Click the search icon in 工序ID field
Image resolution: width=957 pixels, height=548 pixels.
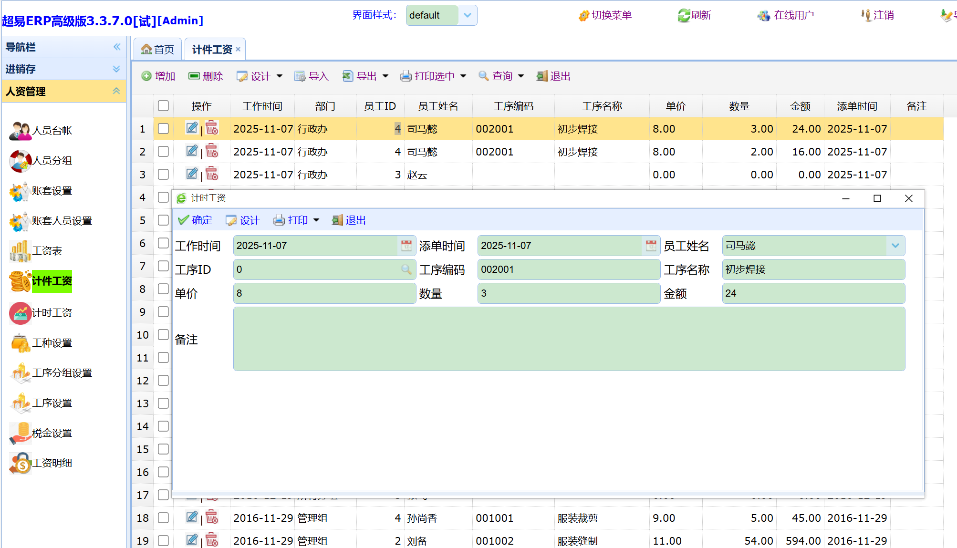[406, 269]
